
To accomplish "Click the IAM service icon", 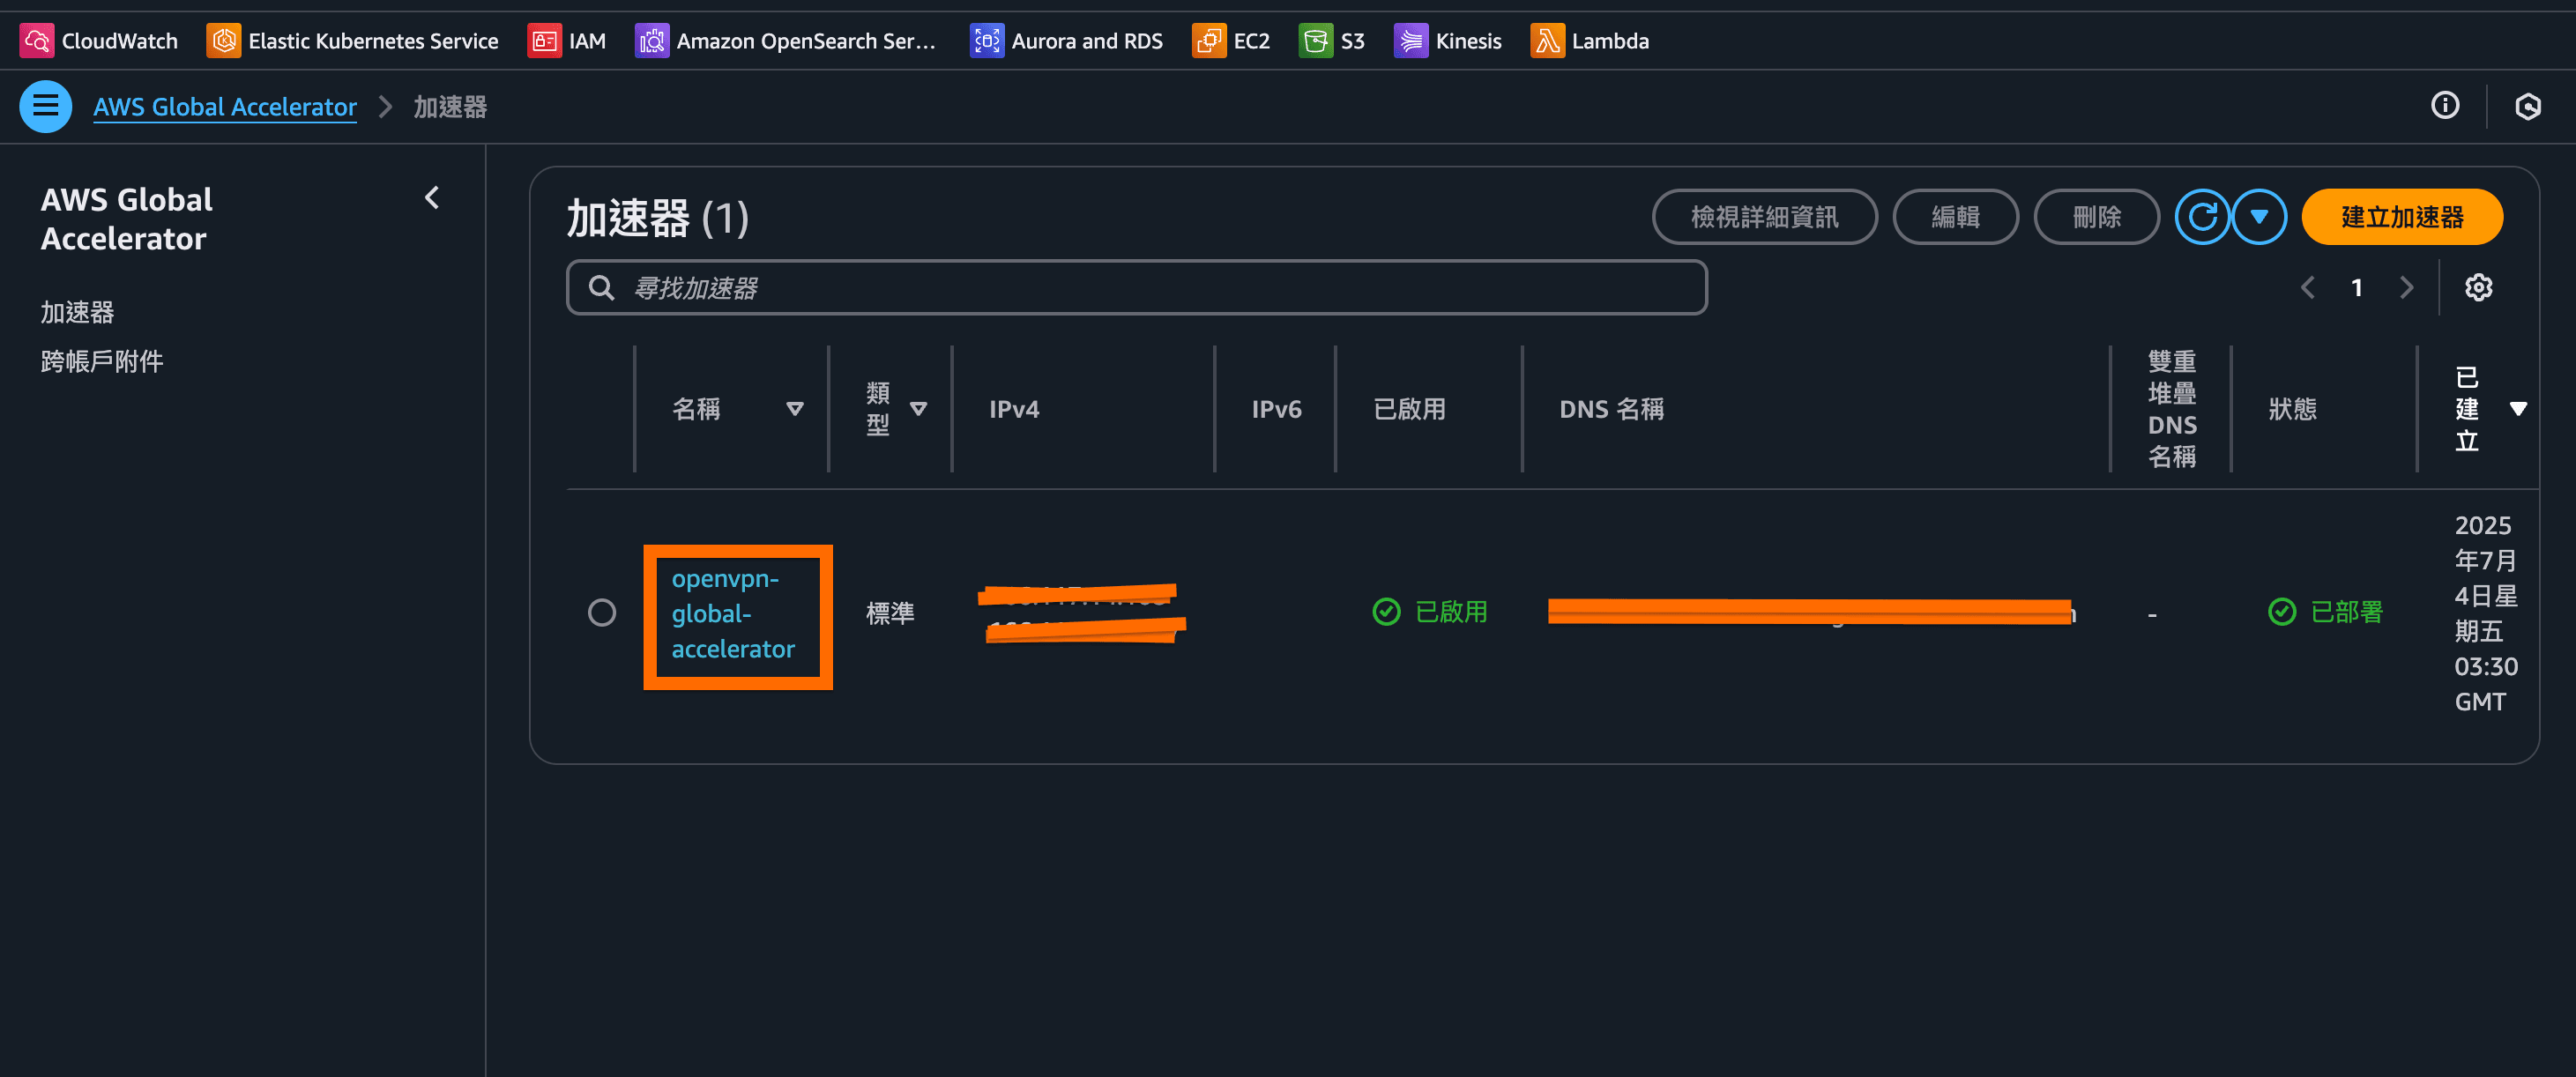I will (544, 41).
